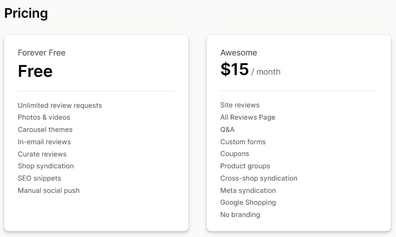Click 'Cross-shop syndication' feature
This screenshot has height=237, width=396.
(x=259, y=178)
